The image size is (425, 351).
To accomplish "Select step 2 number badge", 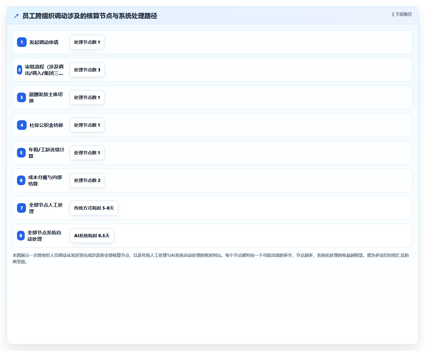I will (x=20, y=70).
